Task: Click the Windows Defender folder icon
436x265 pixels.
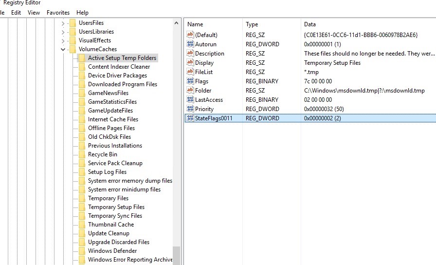Action: coord(82,251)
